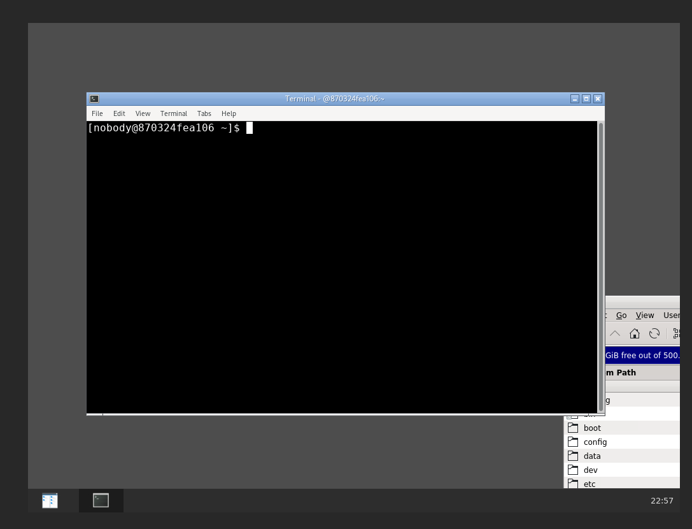
Task: Click the terminal vertical scrollbar
Action: coord(600,266)
